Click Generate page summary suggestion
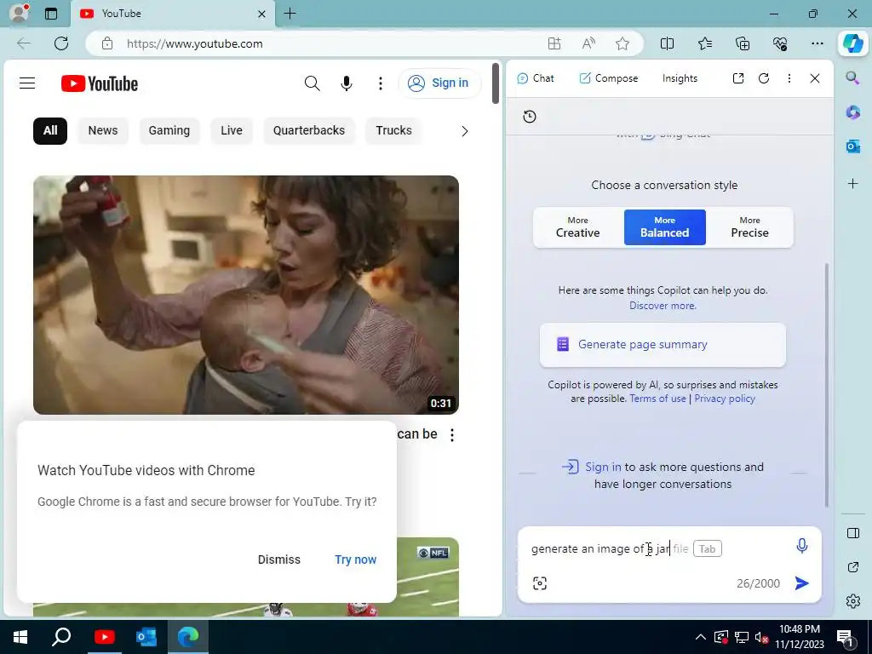Image resolution: width=872 pixels, height=654 pixels. (663, 345)
